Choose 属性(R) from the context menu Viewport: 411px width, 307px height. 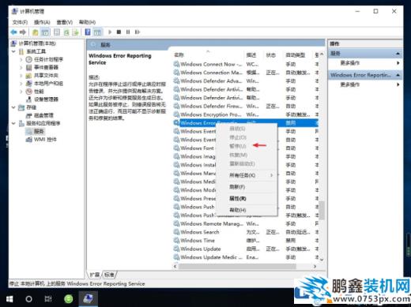pos(247,199)
